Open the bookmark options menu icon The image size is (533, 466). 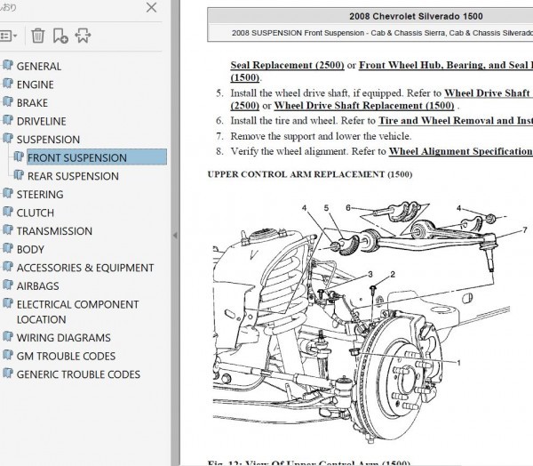tap(8, 36)
